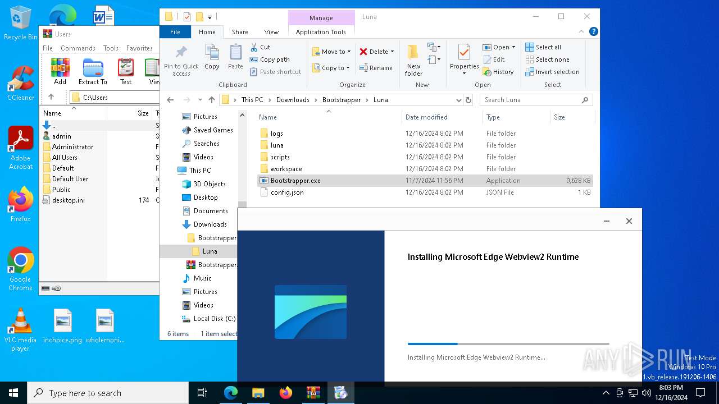Open Copy to dropdown
The image size is (719, 404).
point(331,68)
